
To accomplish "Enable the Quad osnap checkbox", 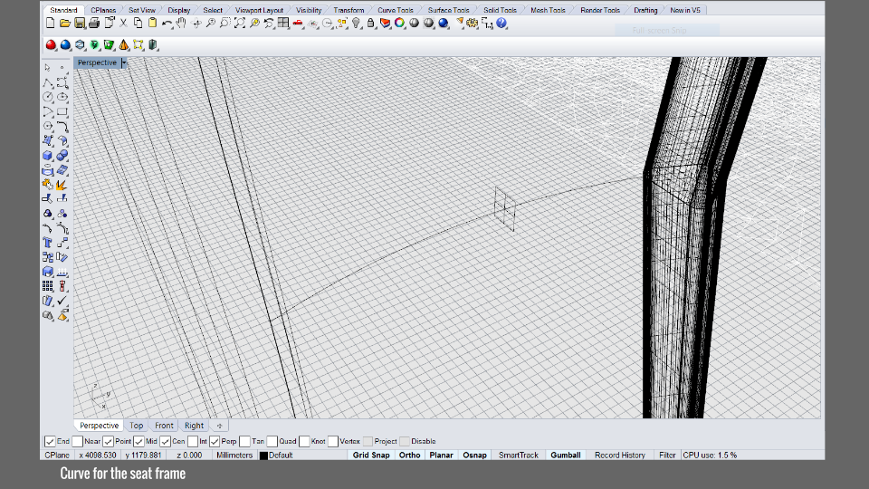I will coord(272,441).
